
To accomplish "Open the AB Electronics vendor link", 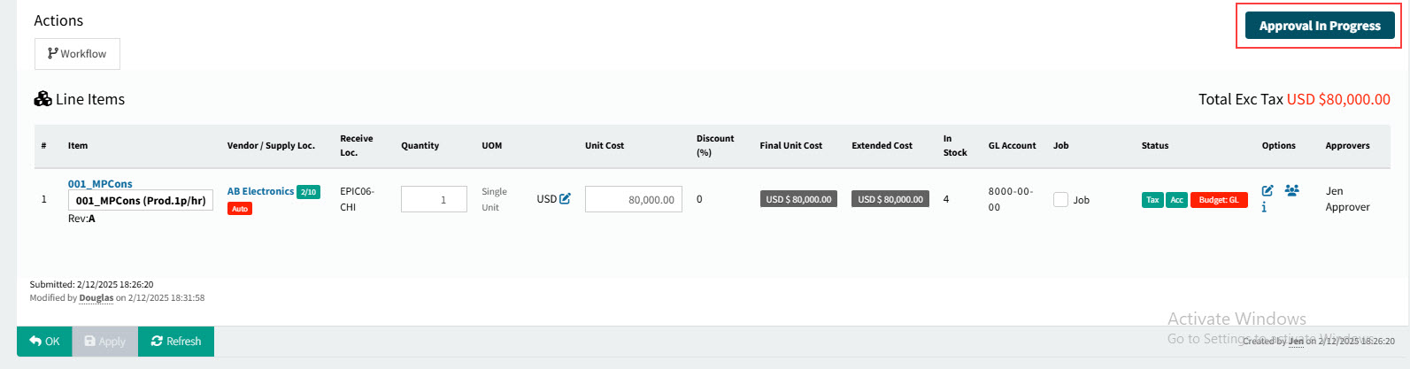I will tap(260, 191).
